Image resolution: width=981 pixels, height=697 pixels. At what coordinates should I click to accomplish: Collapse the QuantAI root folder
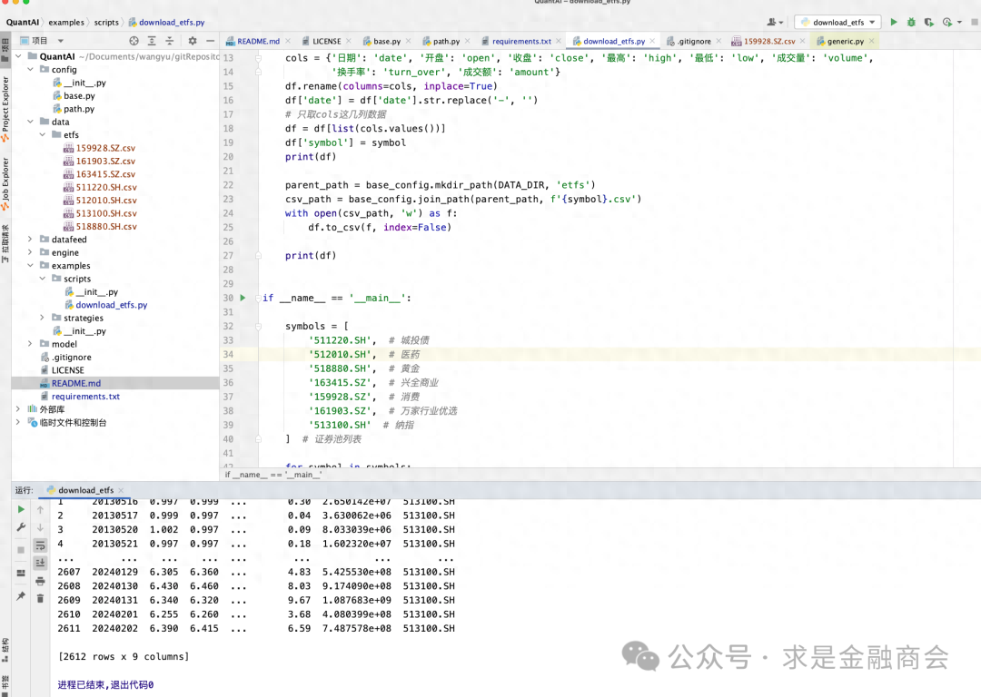(18, 56)
